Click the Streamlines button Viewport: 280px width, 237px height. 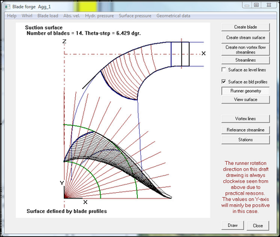coord(245,60)
